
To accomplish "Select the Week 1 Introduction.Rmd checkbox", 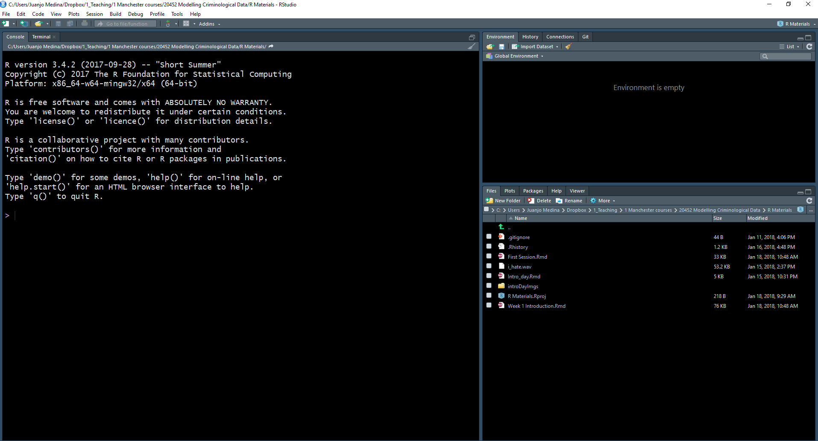I will (x=489, y=305).
